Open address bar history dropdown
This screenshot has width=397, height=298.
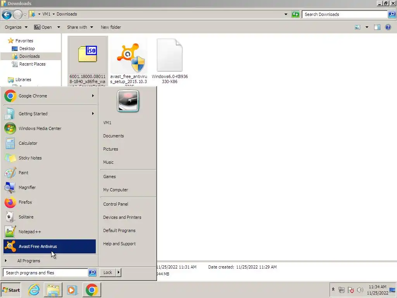(x=286, y=14)
